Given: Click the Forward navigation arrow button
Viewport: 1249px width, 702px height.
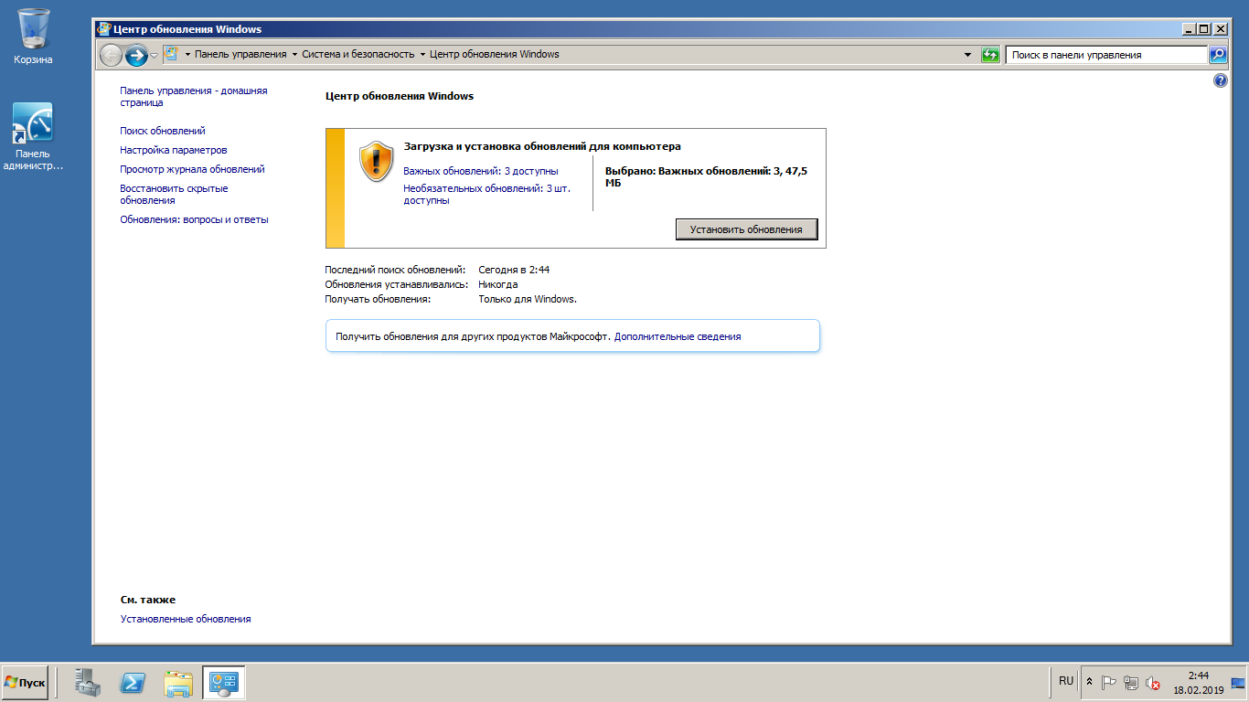Looking at the screenshot, I should coord(136,55).
